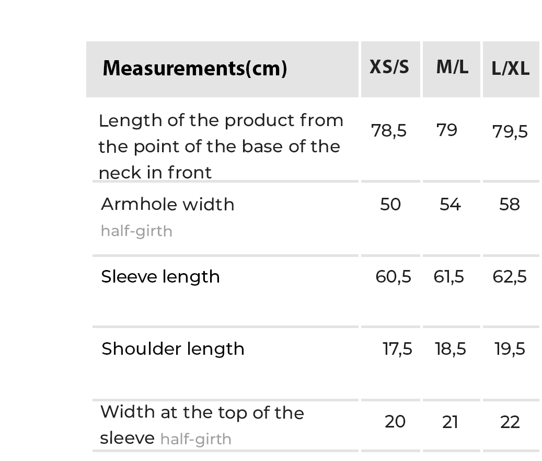Click the 17,5 shoulder length value
Screen dimensions: 542x461
397,348
